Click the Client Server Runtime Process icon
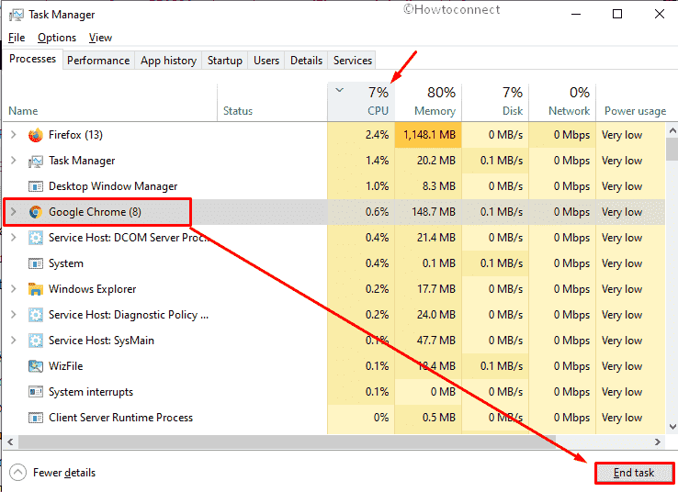The height and width of the screenshot is (492, 678). 36,418
